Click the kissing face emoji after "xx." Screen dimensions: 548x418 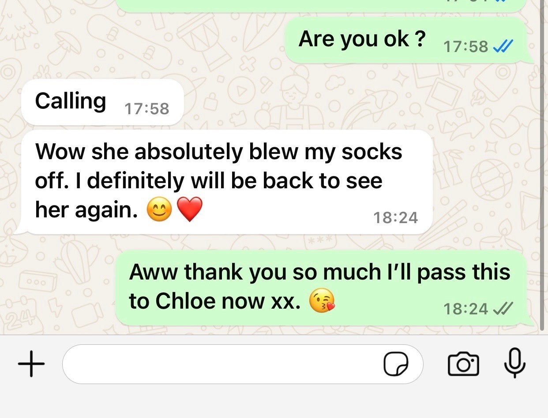coord(322,302)
